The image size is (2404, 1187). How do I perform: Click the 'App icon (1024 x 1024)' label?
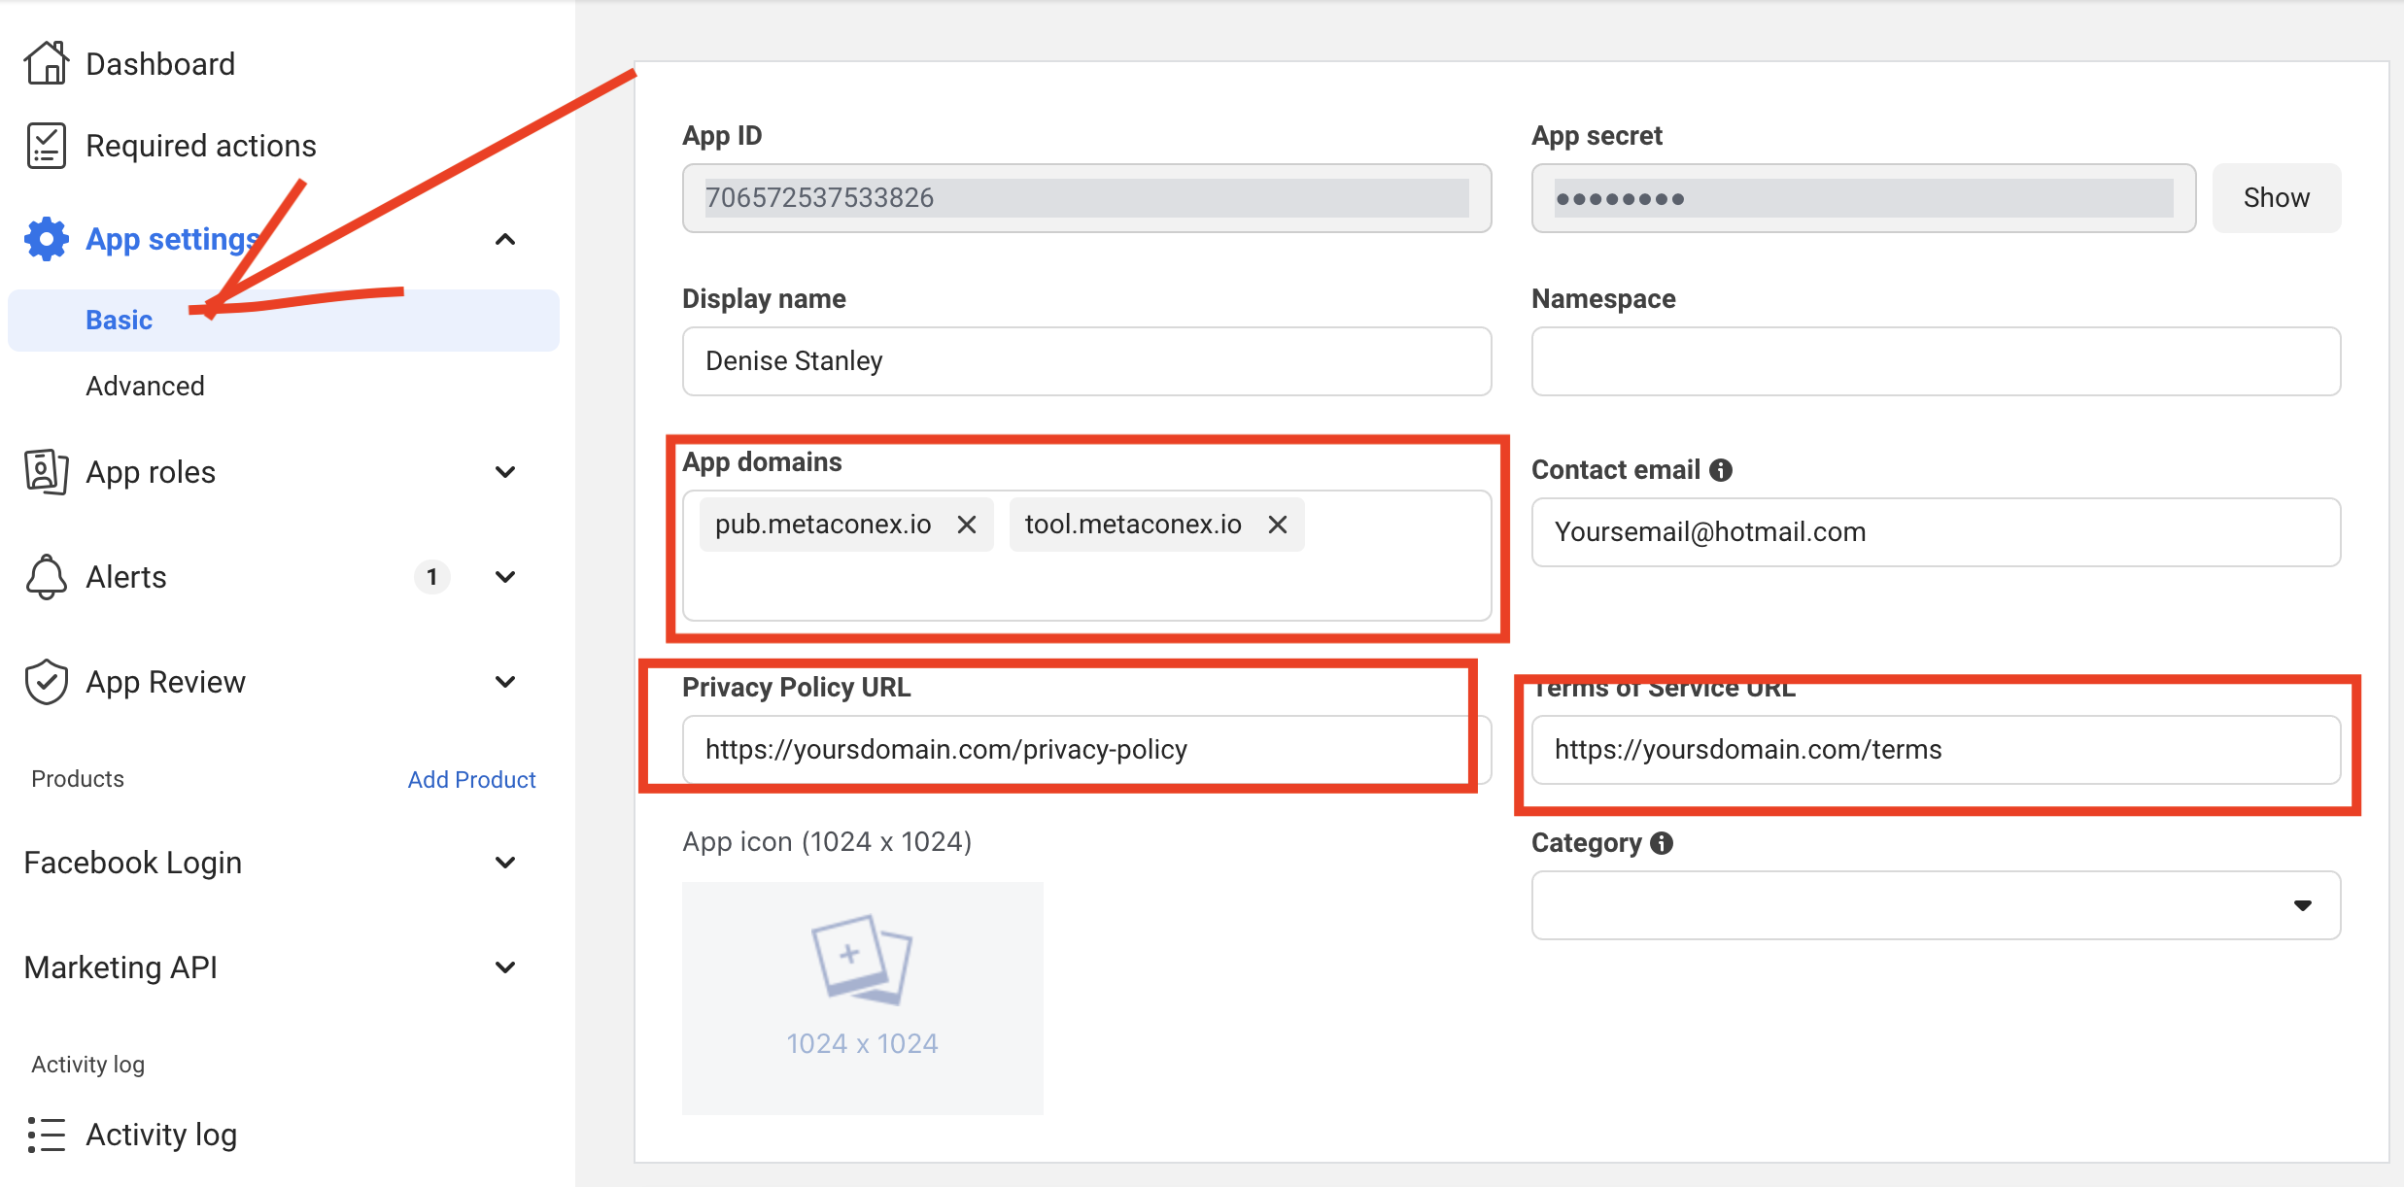(x=827, y=841)
